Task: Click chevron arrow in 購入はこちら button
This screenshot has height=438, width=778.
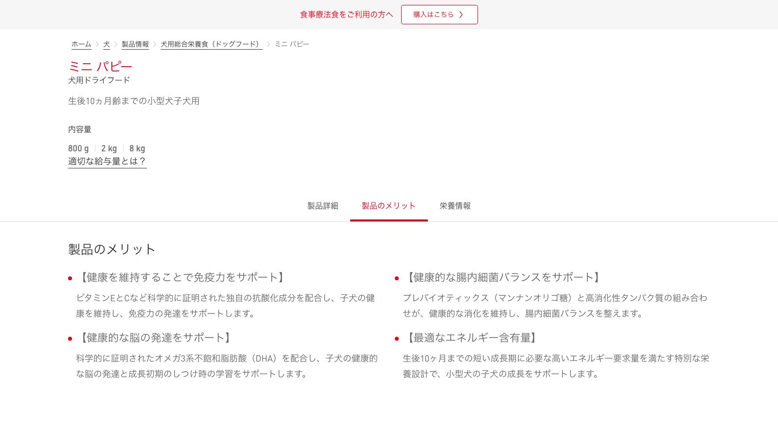Action: (x=461, y=15)
